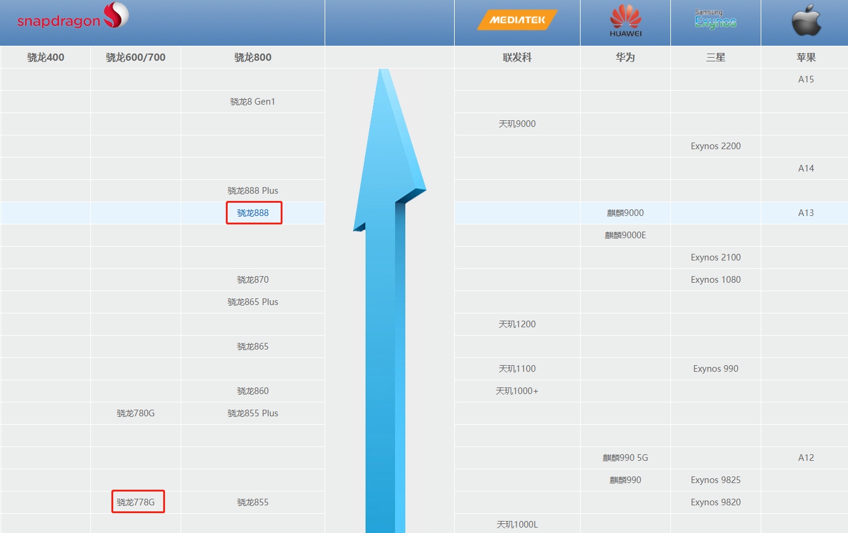Screen dimensions: 848x533
Task: Click the Samsung Exynos logo
Action: [x=715, y=19]
